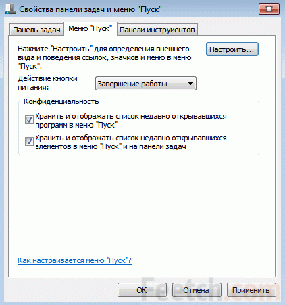The image size is (285, 305).
Task: Uncheck the recently opened programs checkbox
Action: pos(29,120)
